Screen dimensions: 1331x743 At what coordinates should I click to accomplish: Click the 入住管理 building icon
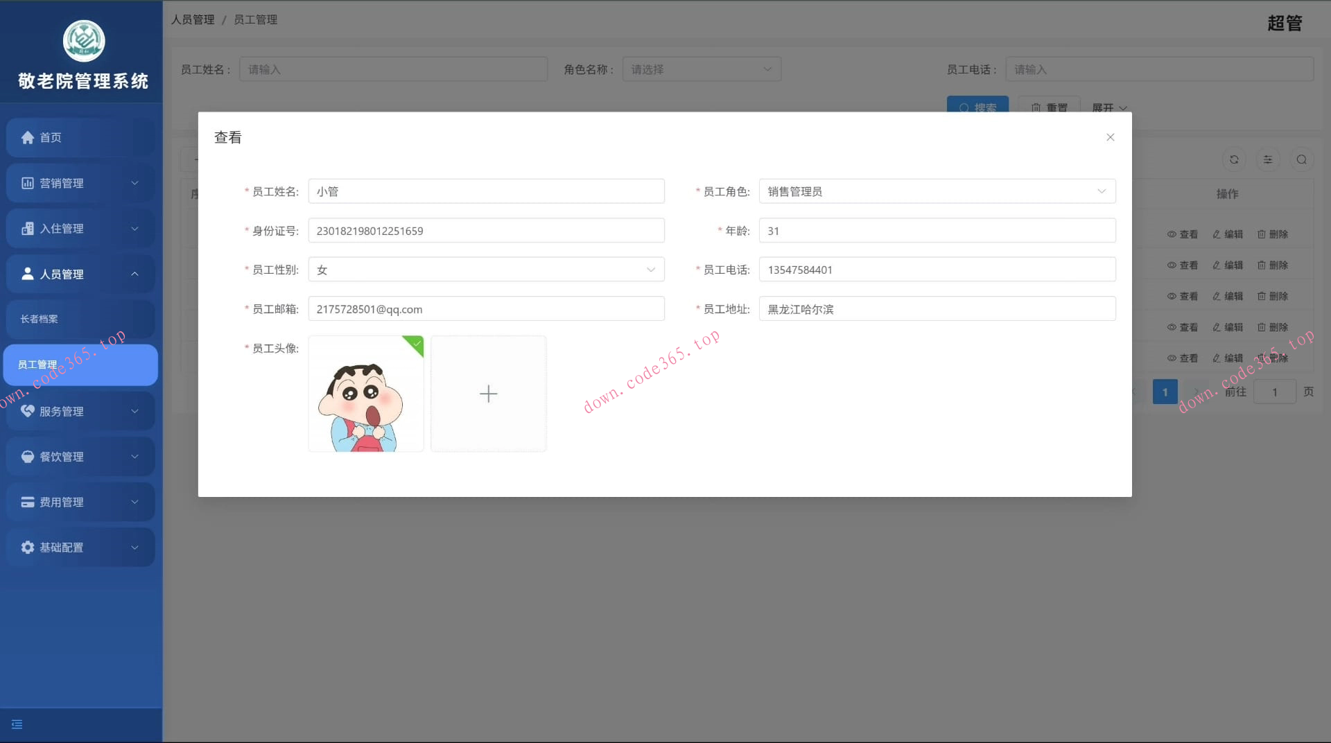(x=26, y=228)
